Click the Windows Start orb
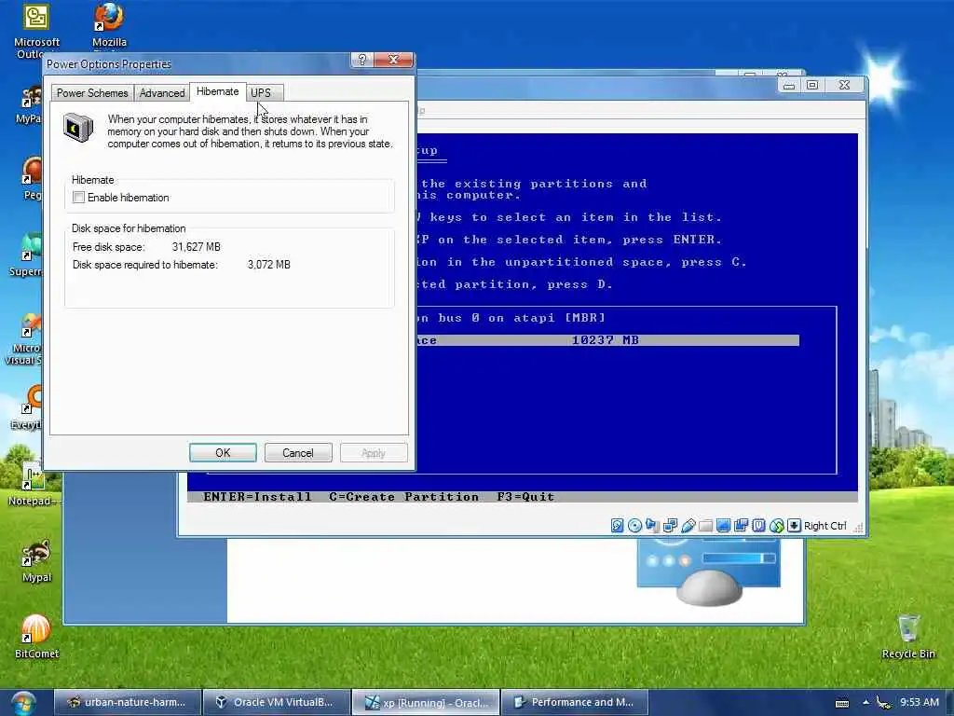Viewport: 954px width, 716px height. click(x=23, y=703)
